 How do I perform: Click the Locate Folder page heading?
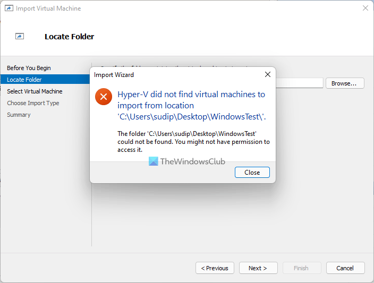pos(70,37)
